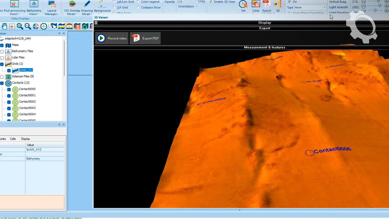Uncheck the Enable 3D View checkbox
This screenshot has height=219, width=389.
(211, 2)
